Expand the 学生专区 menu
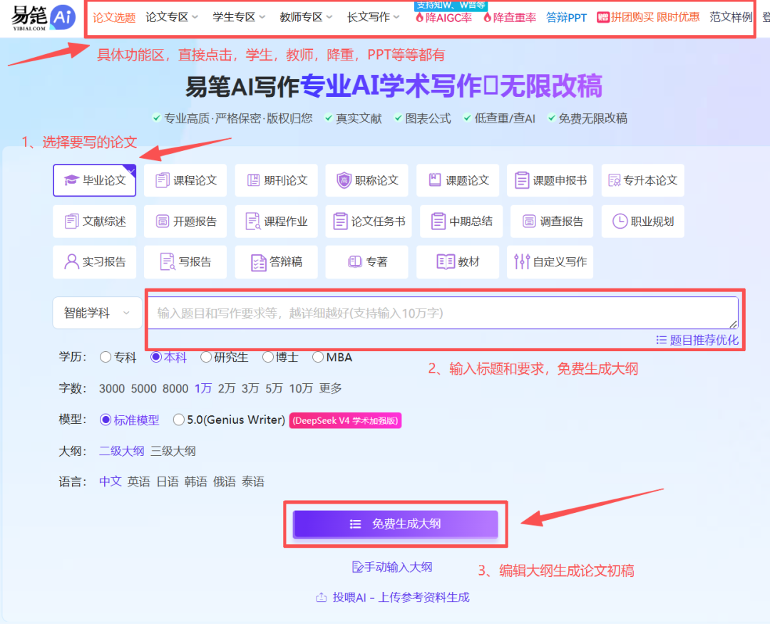770x624 pixels. (x=239, y=17)
